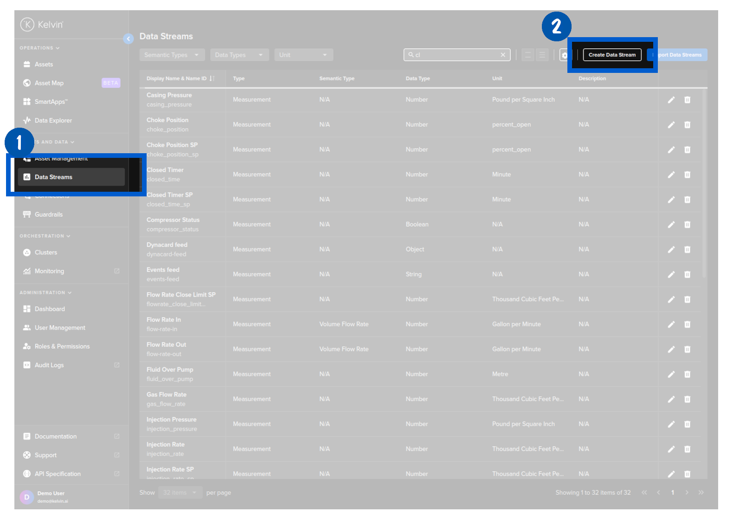Switch to expanded row density view
The width and height of the screenshot is (733, 520).
542,55
